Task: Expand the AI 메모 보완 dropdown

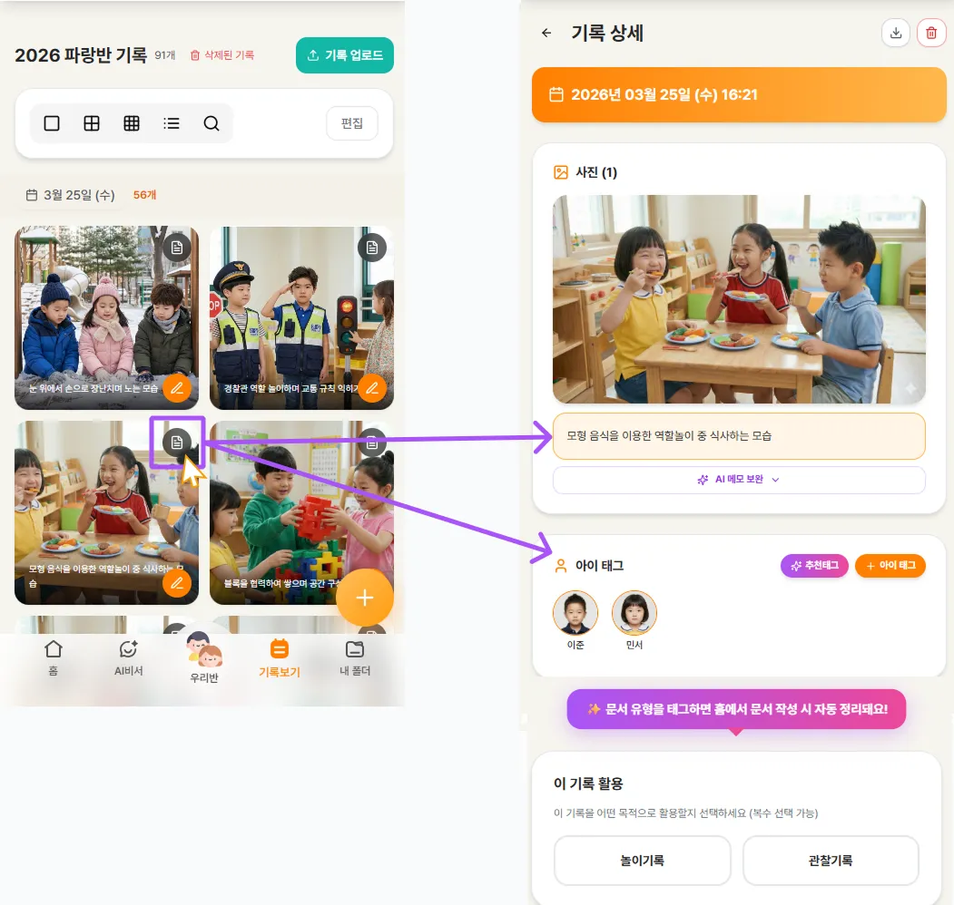Action: (x=739, y=480)
